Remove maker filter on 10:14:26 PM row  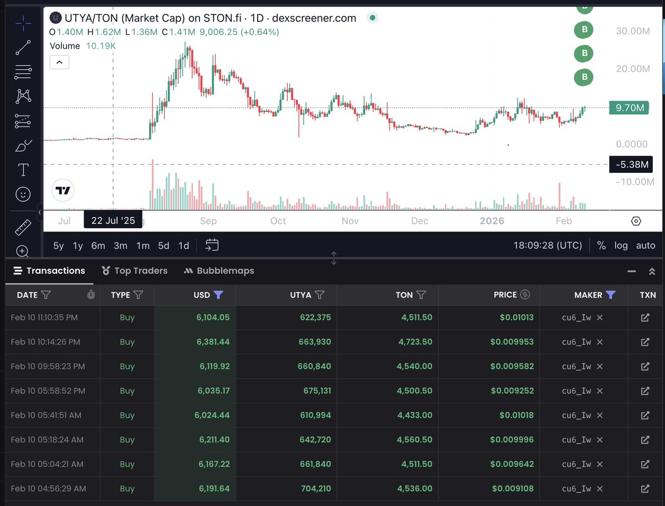600,342
